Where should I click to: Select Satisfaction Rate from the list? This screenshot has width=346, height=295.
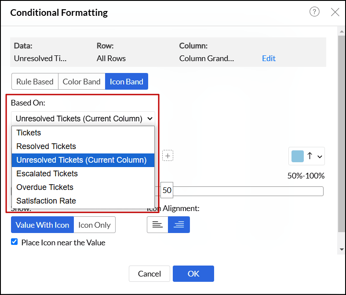(46, 201)
